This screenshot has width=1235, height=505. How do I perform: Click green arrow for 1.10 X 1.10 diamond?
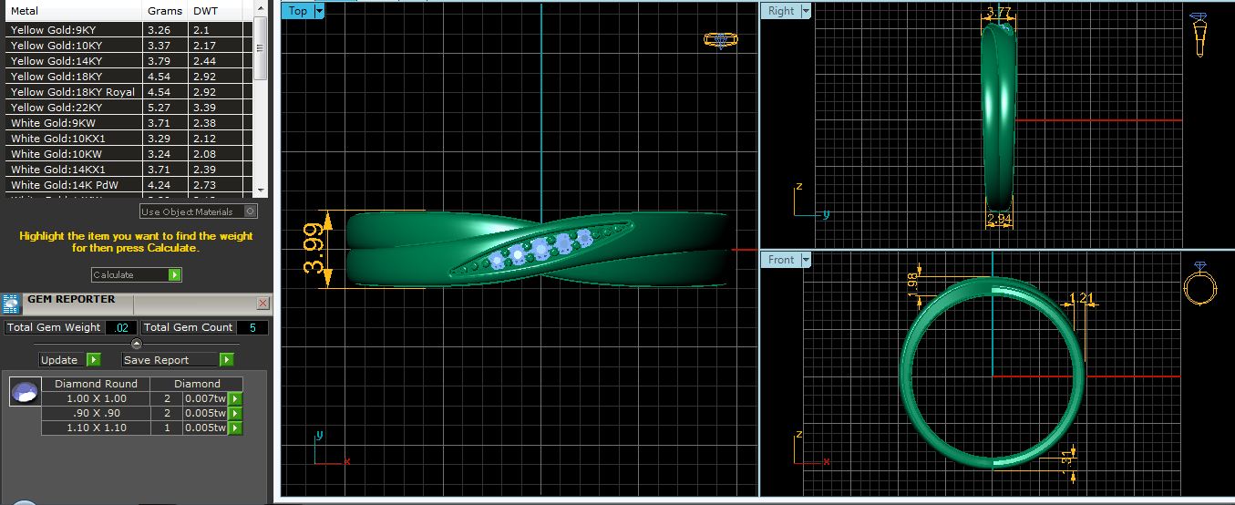235,428
